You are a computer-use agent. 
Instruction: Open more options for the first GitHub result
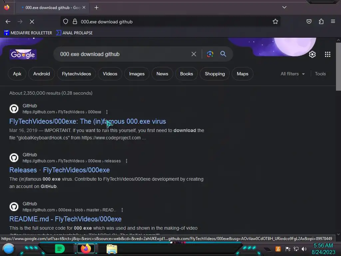[107, 112]
